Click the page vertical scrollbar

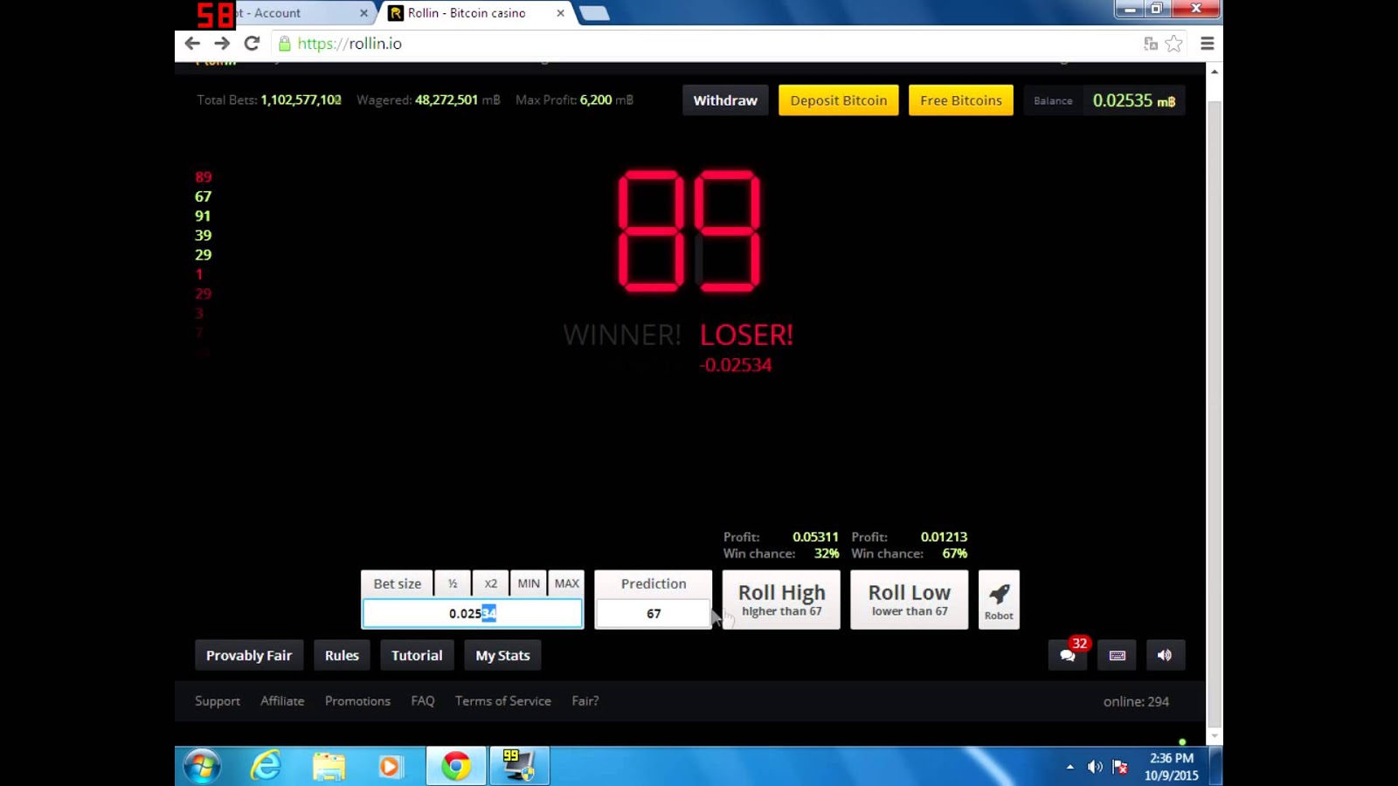pos(1215,415)
